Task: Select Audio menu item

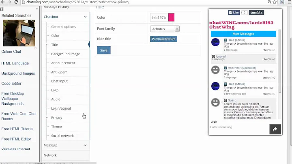Action: pyautogui.click(x=56, y=99)
